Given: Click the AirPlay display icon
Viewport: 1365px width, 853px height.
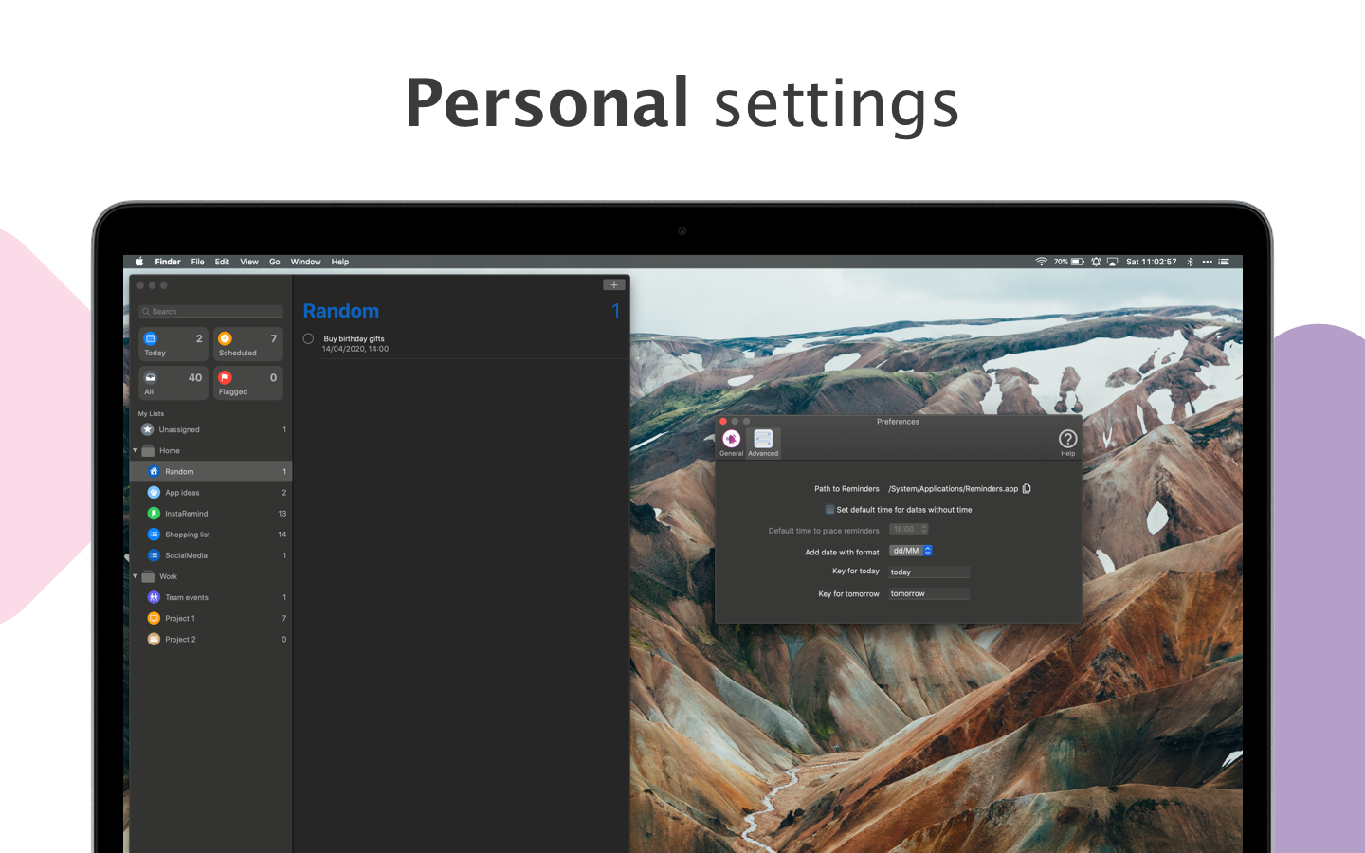Looking at the screenshot, I should [1112, 262].
